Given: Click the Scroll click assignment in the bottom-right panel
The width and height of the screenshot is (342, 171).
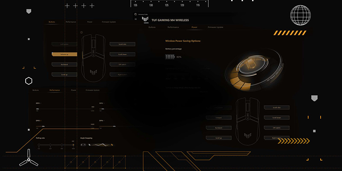Looking at the screenshot, I should click(277, 108).
